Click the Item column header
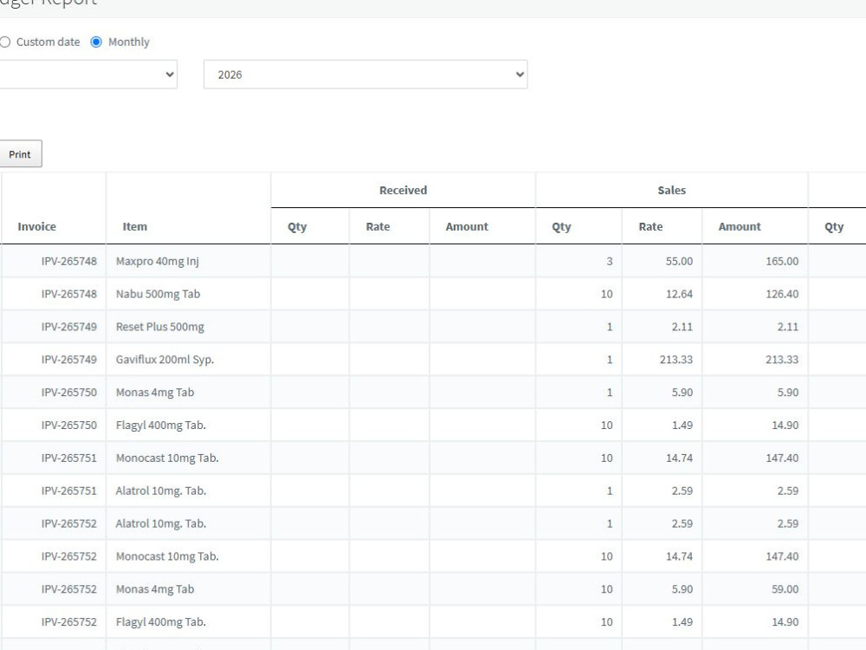 (135, 226)
